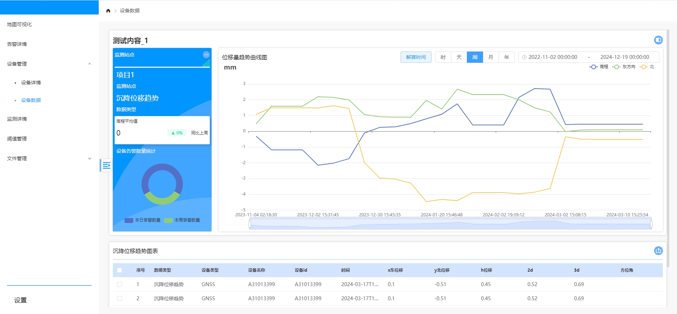Export the 沉降位移趋势图表 table via share icon
677x314 pixels.
tap(658, 250)
